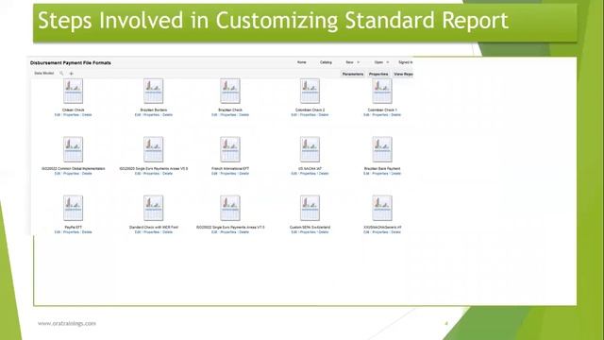Click the Properties toolbar button
This screenshot has width=604, height=340.
(x=378, y=74)
